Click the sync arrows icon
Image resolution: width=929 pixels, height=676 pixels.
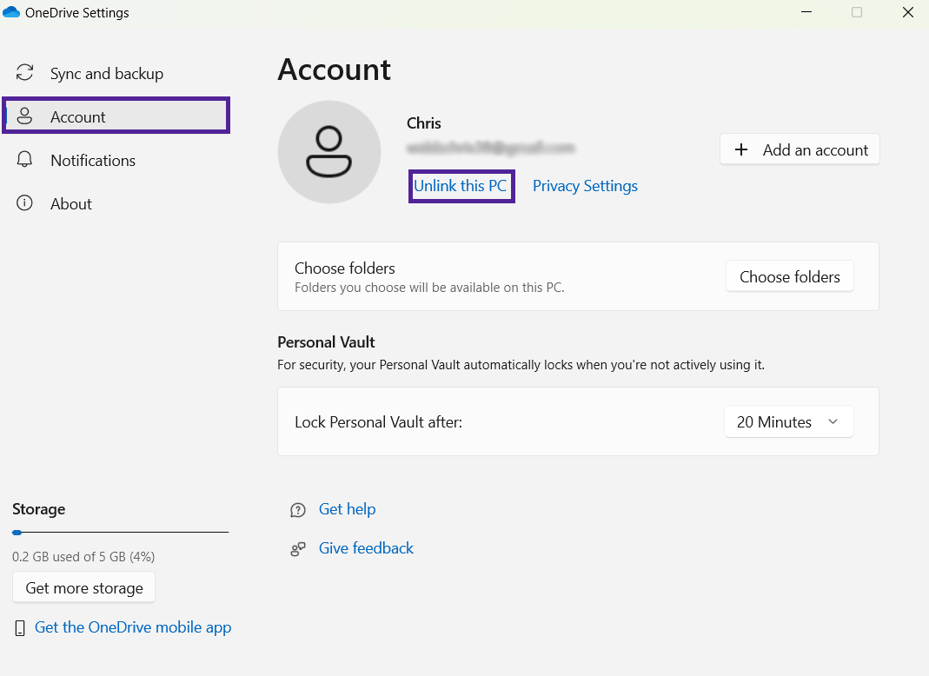[x=24, y=72]
